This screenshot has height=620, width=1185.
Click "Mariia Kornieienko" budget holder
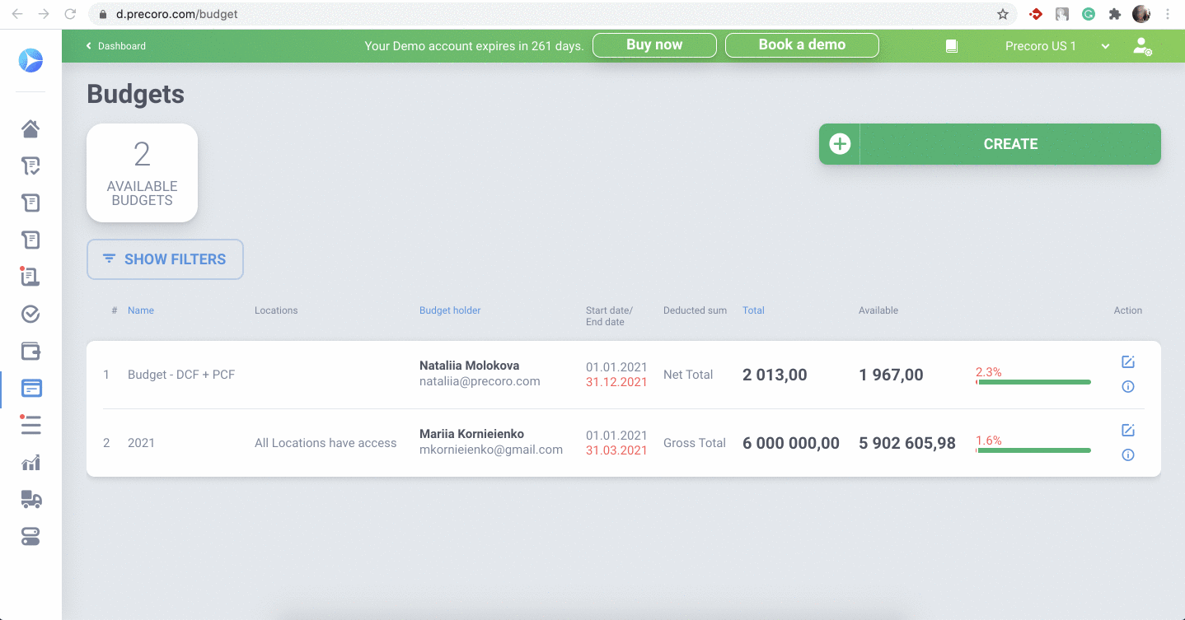point(471,434)
